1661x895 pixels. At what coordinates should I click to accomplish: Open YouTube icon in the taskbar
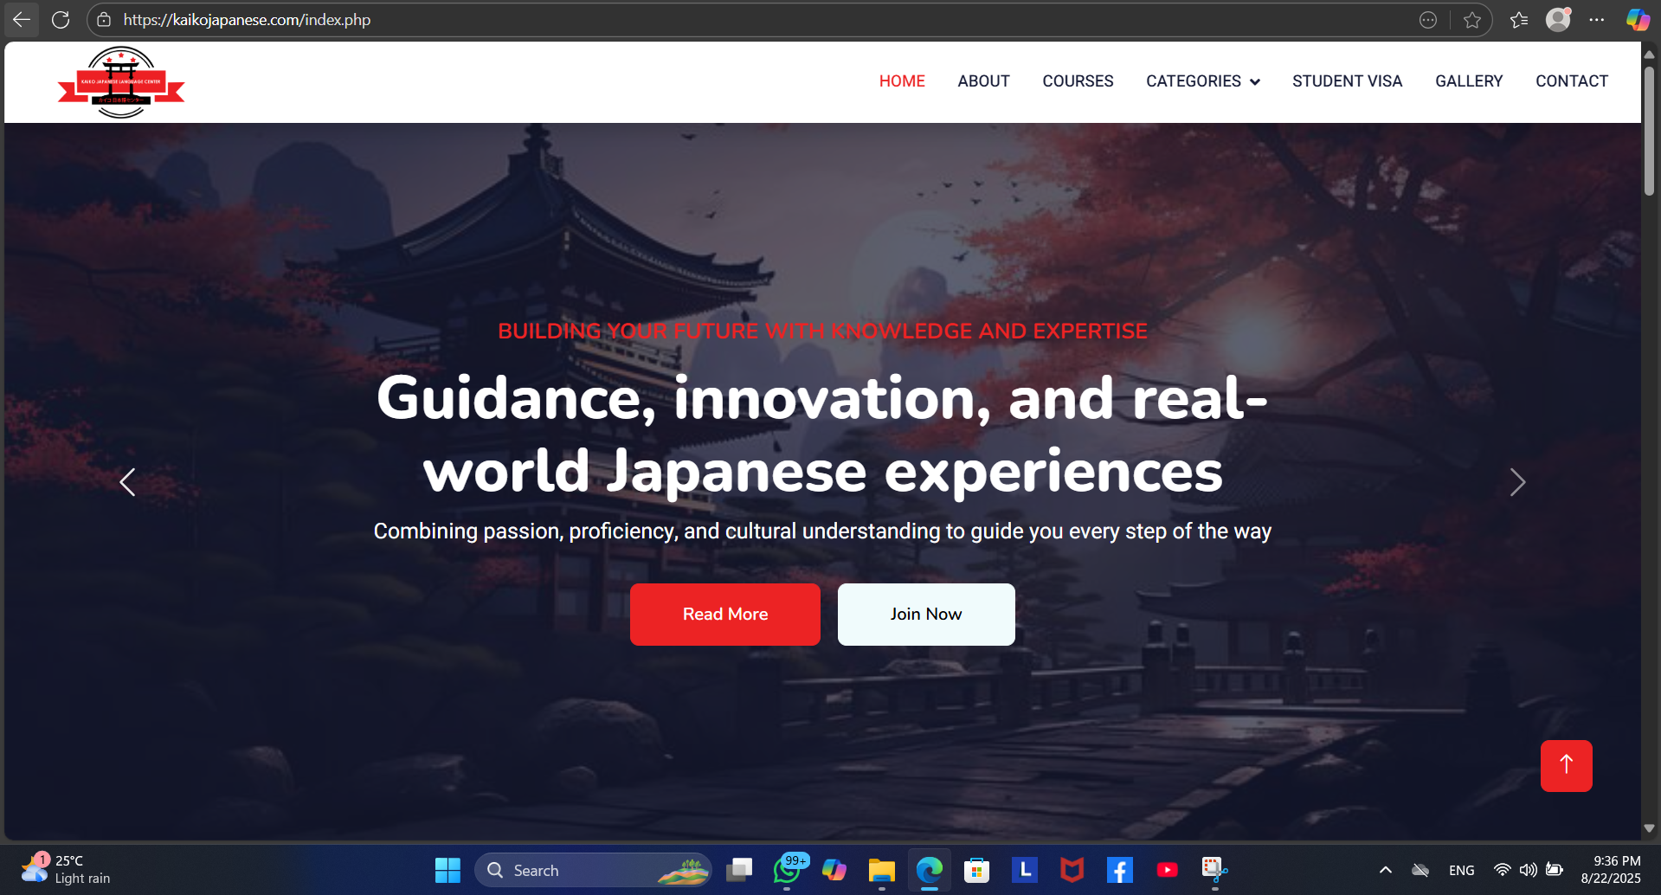click(x=1167, y=870)
